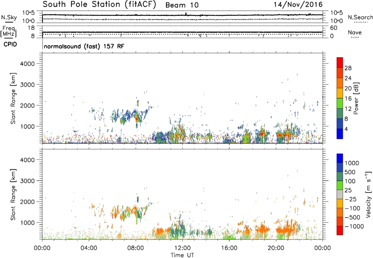Click the 'N.Search' legend label

click(360, 17)
